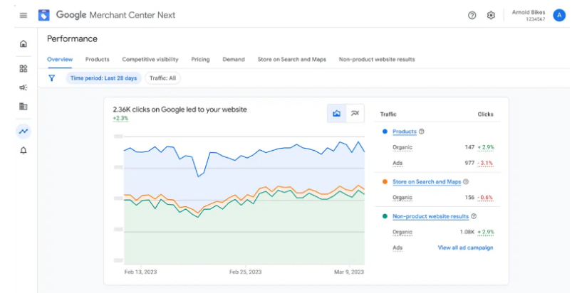Open the Traffic: All filter chip
Screen dimensions: 582x293
[163, 78]
